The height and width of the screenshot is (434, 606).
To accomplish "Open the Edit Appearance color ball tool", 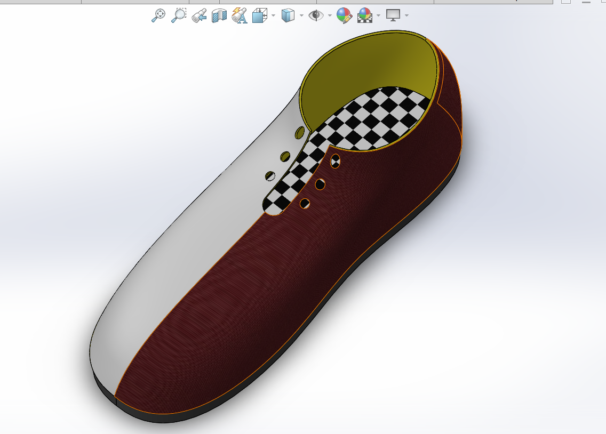I will [344, 16].
